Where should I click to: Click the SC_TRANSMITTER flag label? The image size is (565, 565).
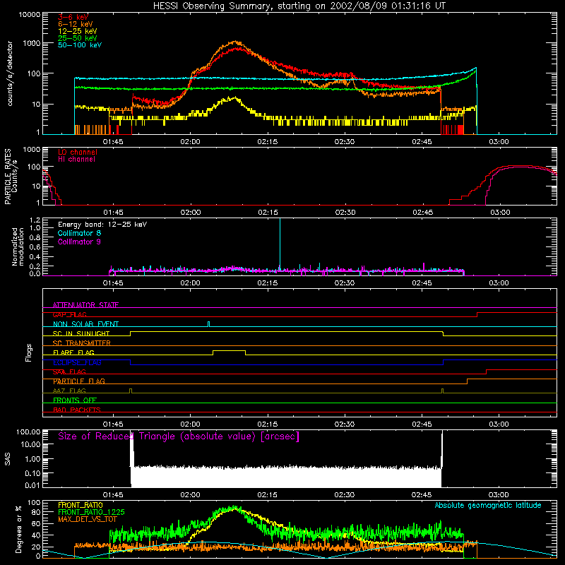click(x=82, y=343)
